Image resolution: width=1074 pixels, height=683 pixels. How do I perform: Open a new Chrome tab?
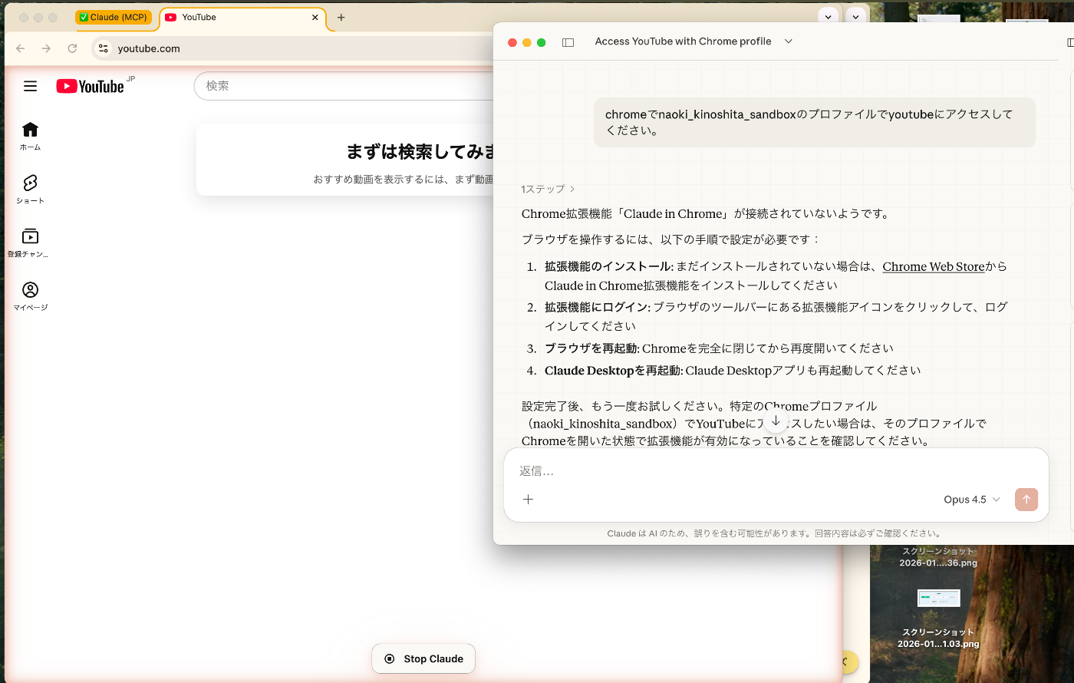click(x=341, y=17)
